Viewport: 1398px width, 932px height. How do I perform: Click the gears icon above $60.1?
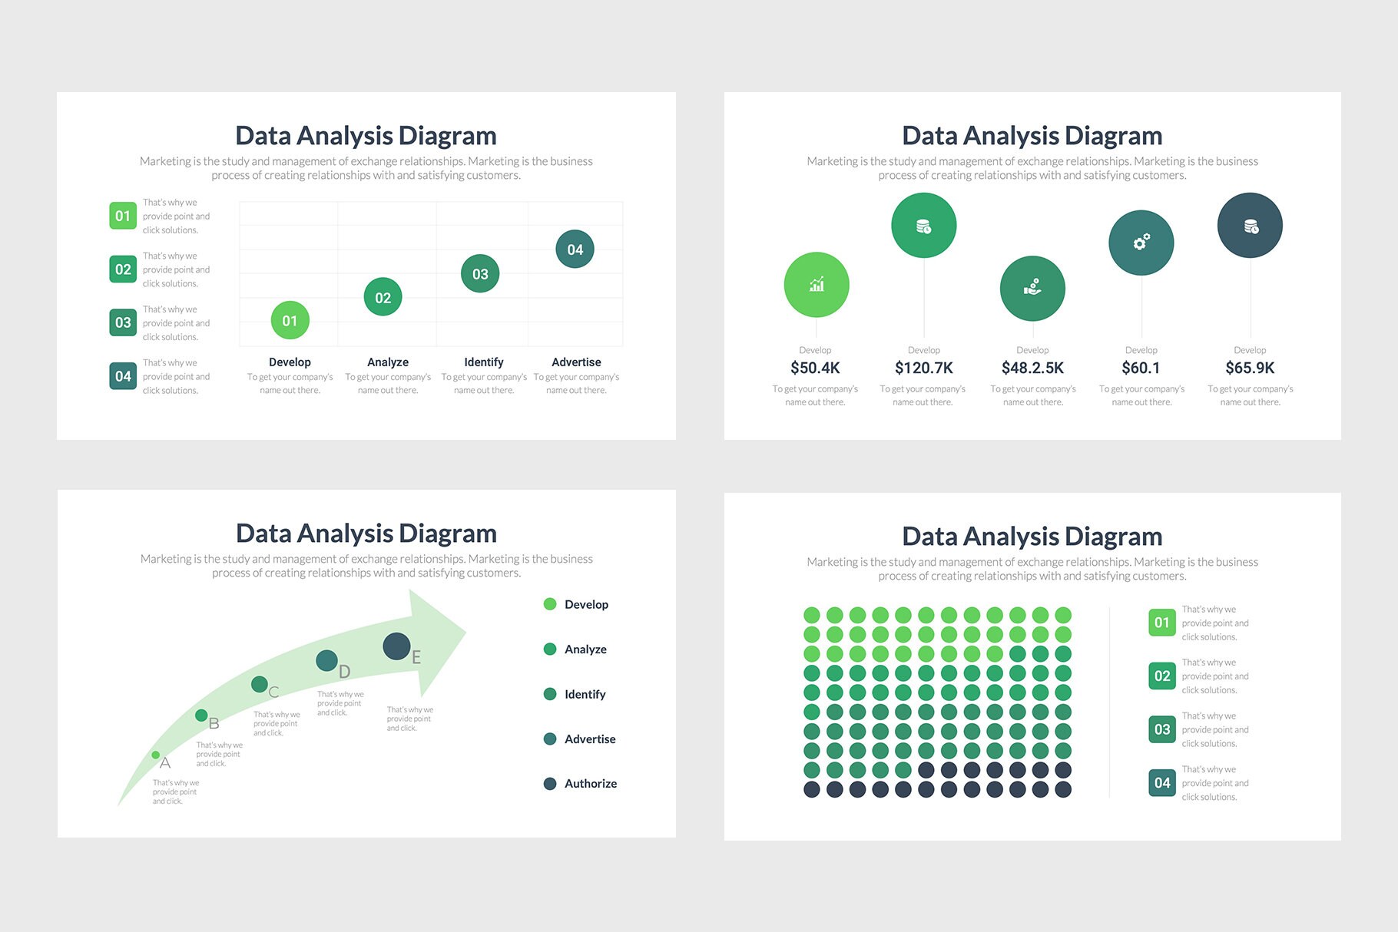tap(1141, 242)
